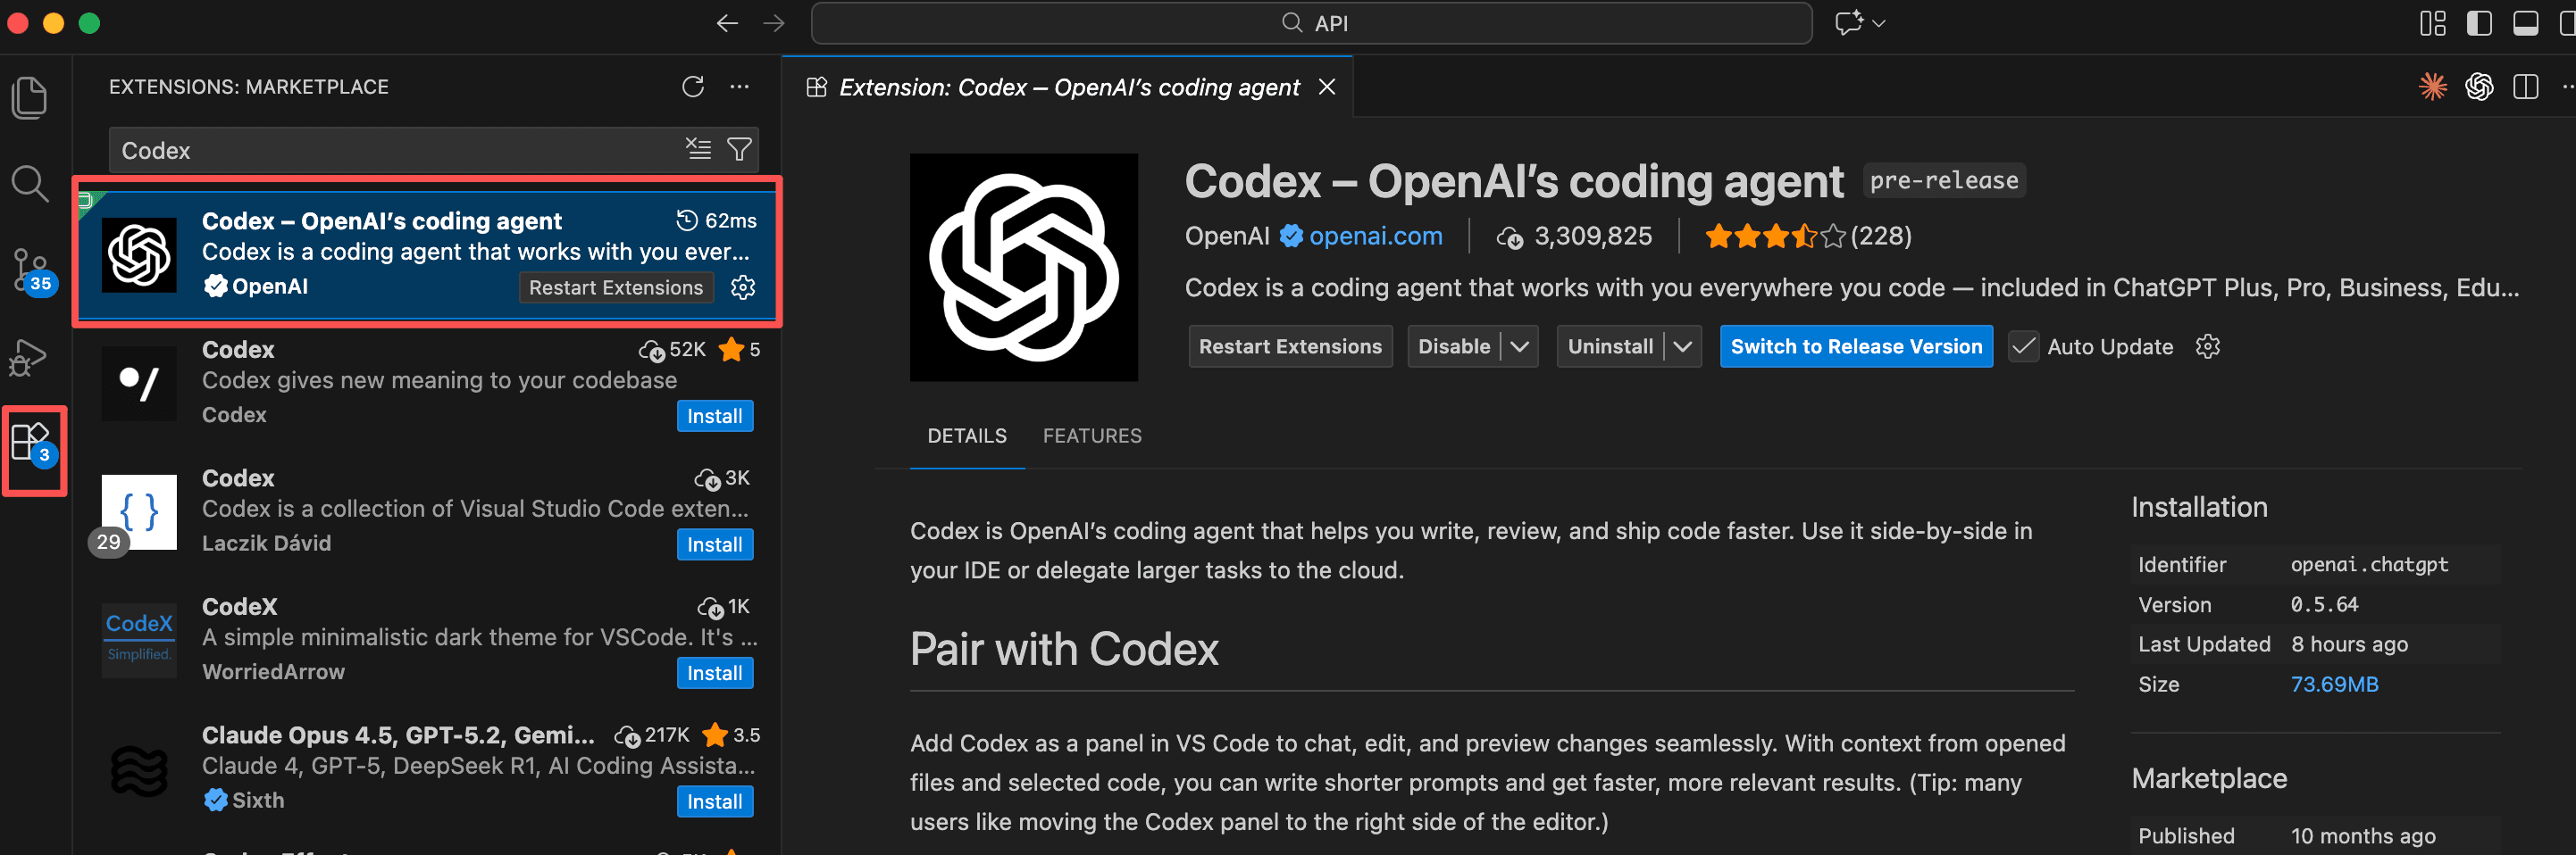
Task: Open the chat icon in title bar
Action: click(1848, 23)
